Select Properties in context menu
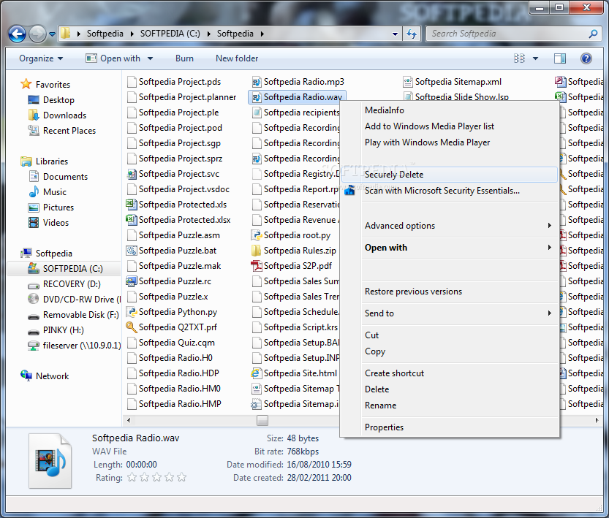 click(450, 427)
